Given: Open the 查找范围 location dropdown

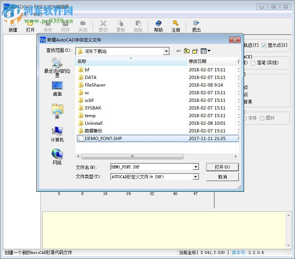Looking at the screenshot, I should 166,51.
